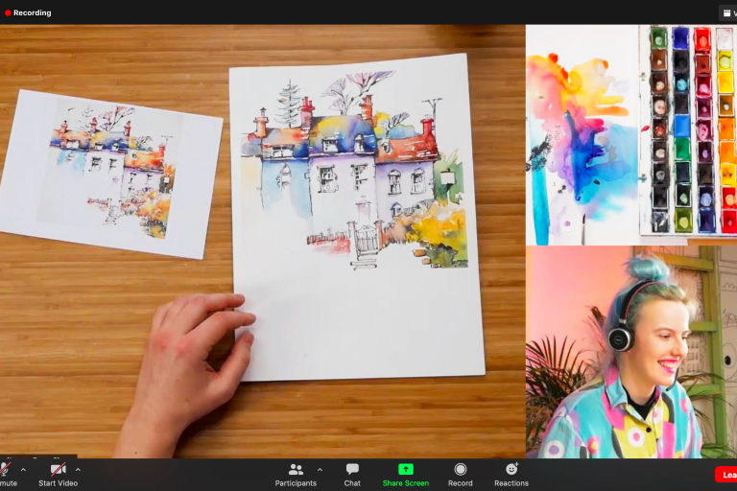This screenshot has width=737, height=491.
Task: Click the Start Video camera icon
Action: (x=59, y=469)
